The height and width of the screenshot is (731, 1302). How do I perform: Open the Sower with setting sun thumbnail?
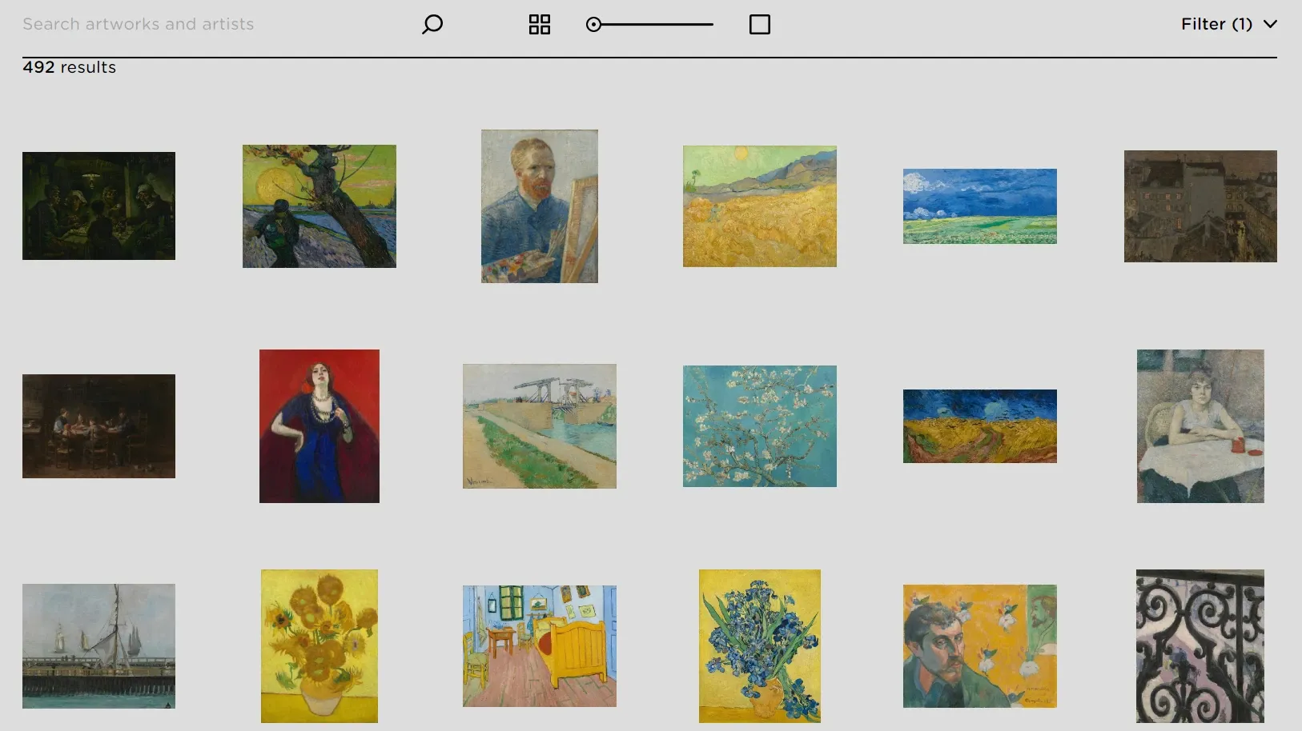click(x=319, y=206)
